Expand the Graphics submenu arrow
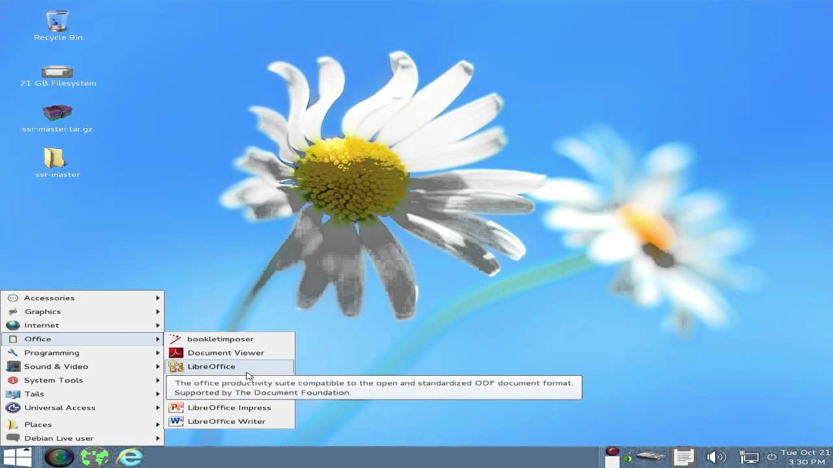Viewport: 833px width, 468px height. [x=157, y=311]
